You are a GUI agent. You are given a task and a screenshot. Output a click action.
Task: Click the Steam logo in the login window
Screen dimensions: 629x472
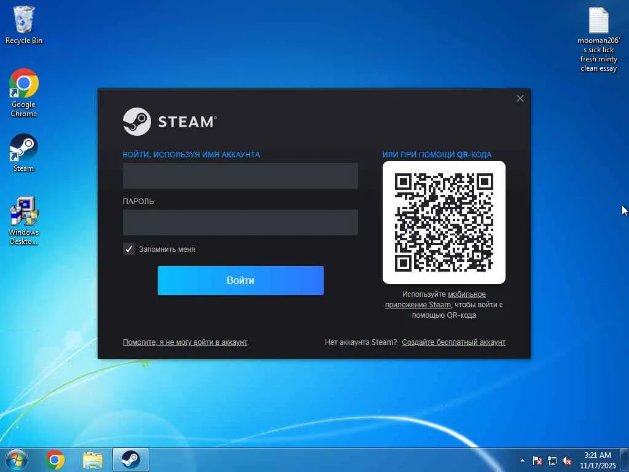pyautogui.click(x=170, y=121)
